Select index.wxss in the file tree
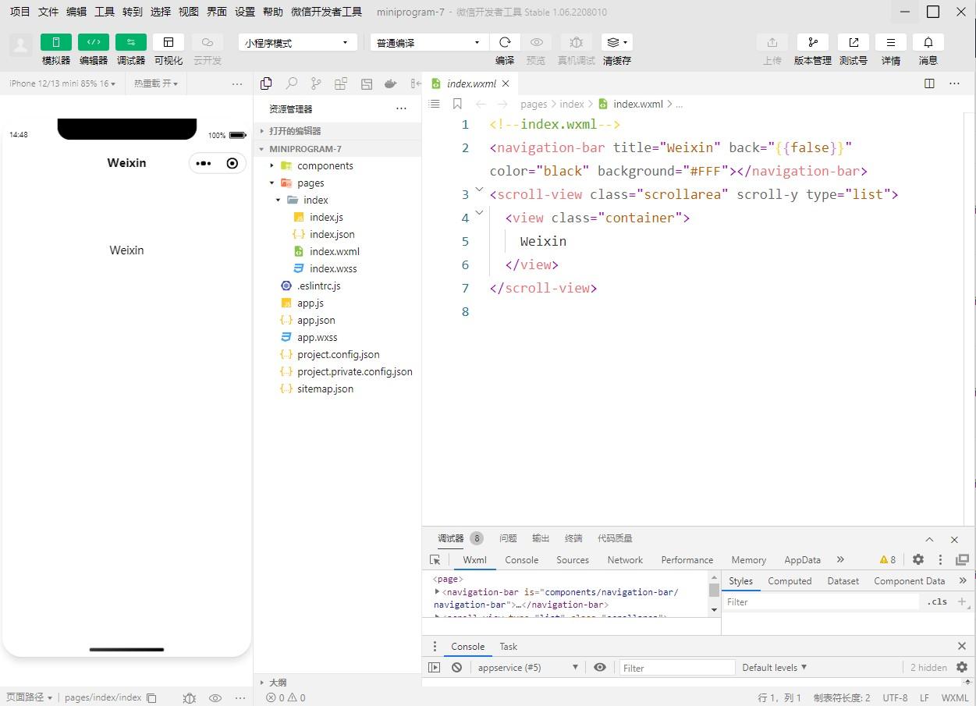Image resolution: width=976 pixels, height=706 pixels. click(337, 268)
